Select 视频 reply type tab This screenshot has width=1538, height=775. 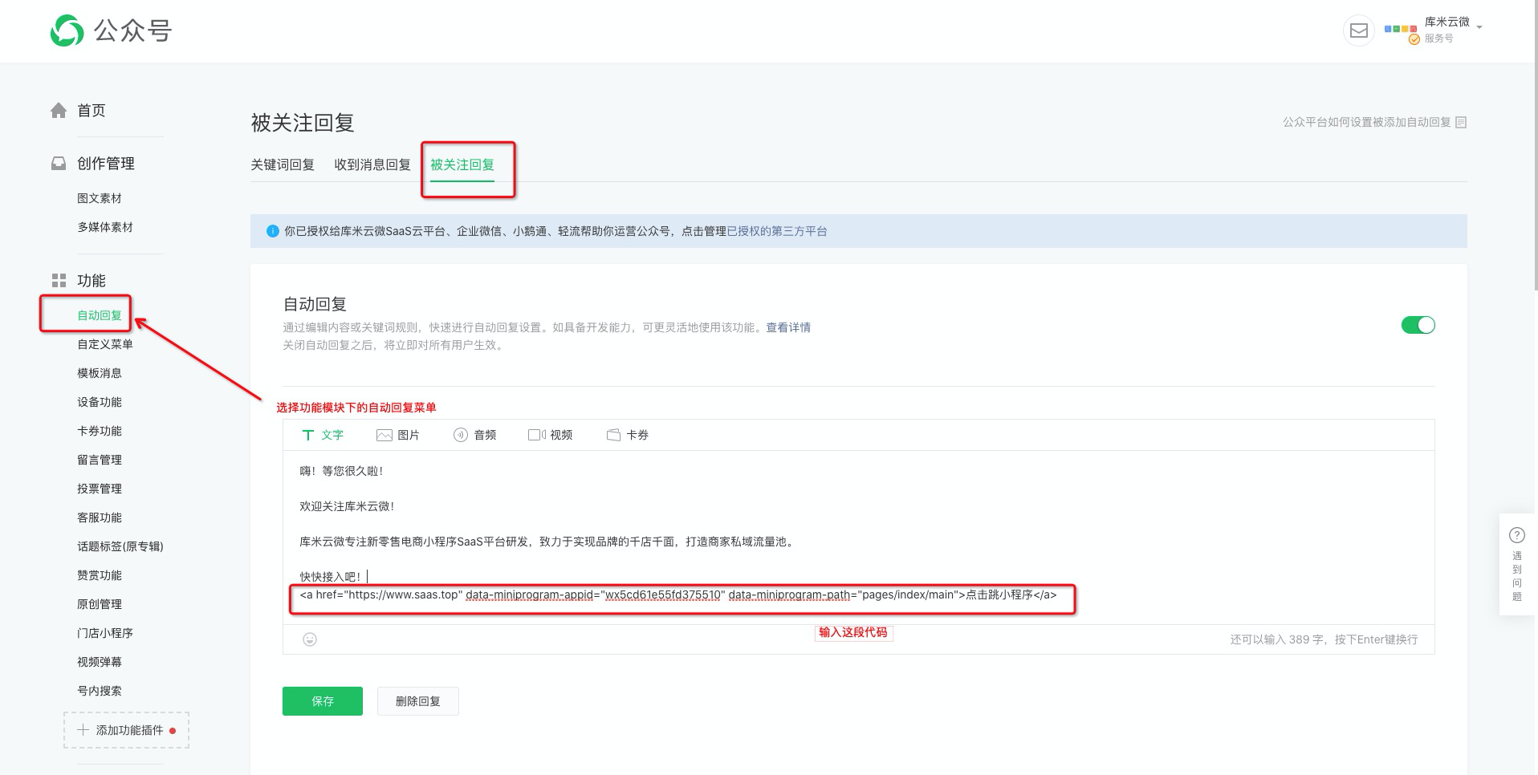[x=551, y=435]
